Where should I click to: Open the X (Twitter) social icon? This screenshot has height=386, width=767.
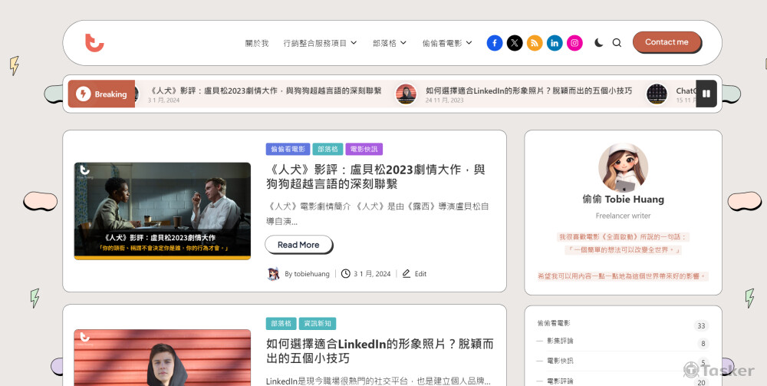pos(515,43)
